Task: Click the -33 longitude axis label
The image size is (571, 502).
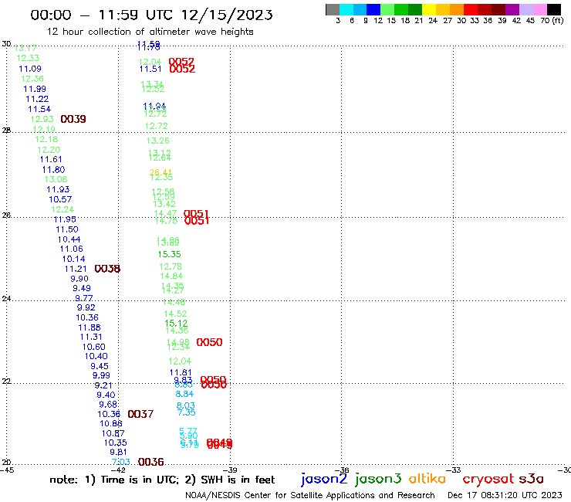Action: click(454, 470)
